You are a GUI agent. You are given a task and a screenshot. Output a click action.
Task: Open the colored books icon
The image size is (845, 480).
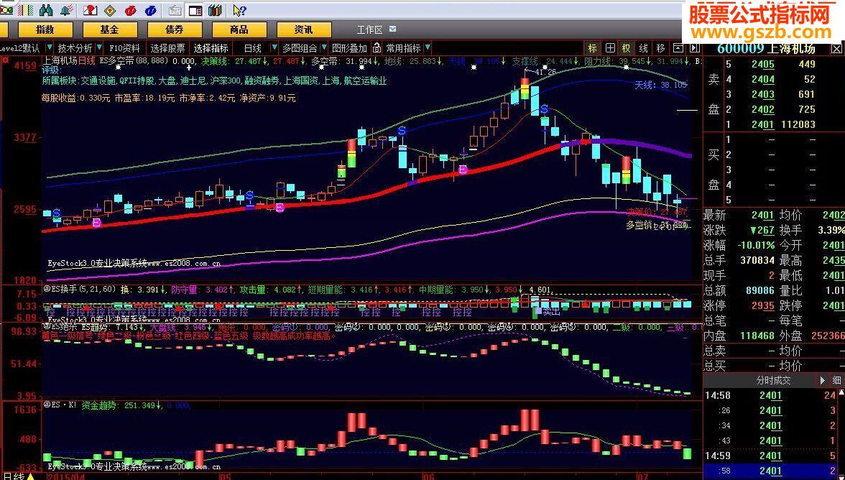pos(215,10)
